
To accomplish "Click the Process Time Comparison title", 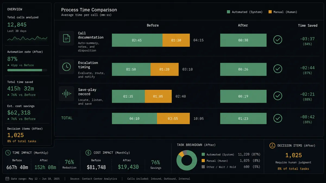I will coord(89,10).
